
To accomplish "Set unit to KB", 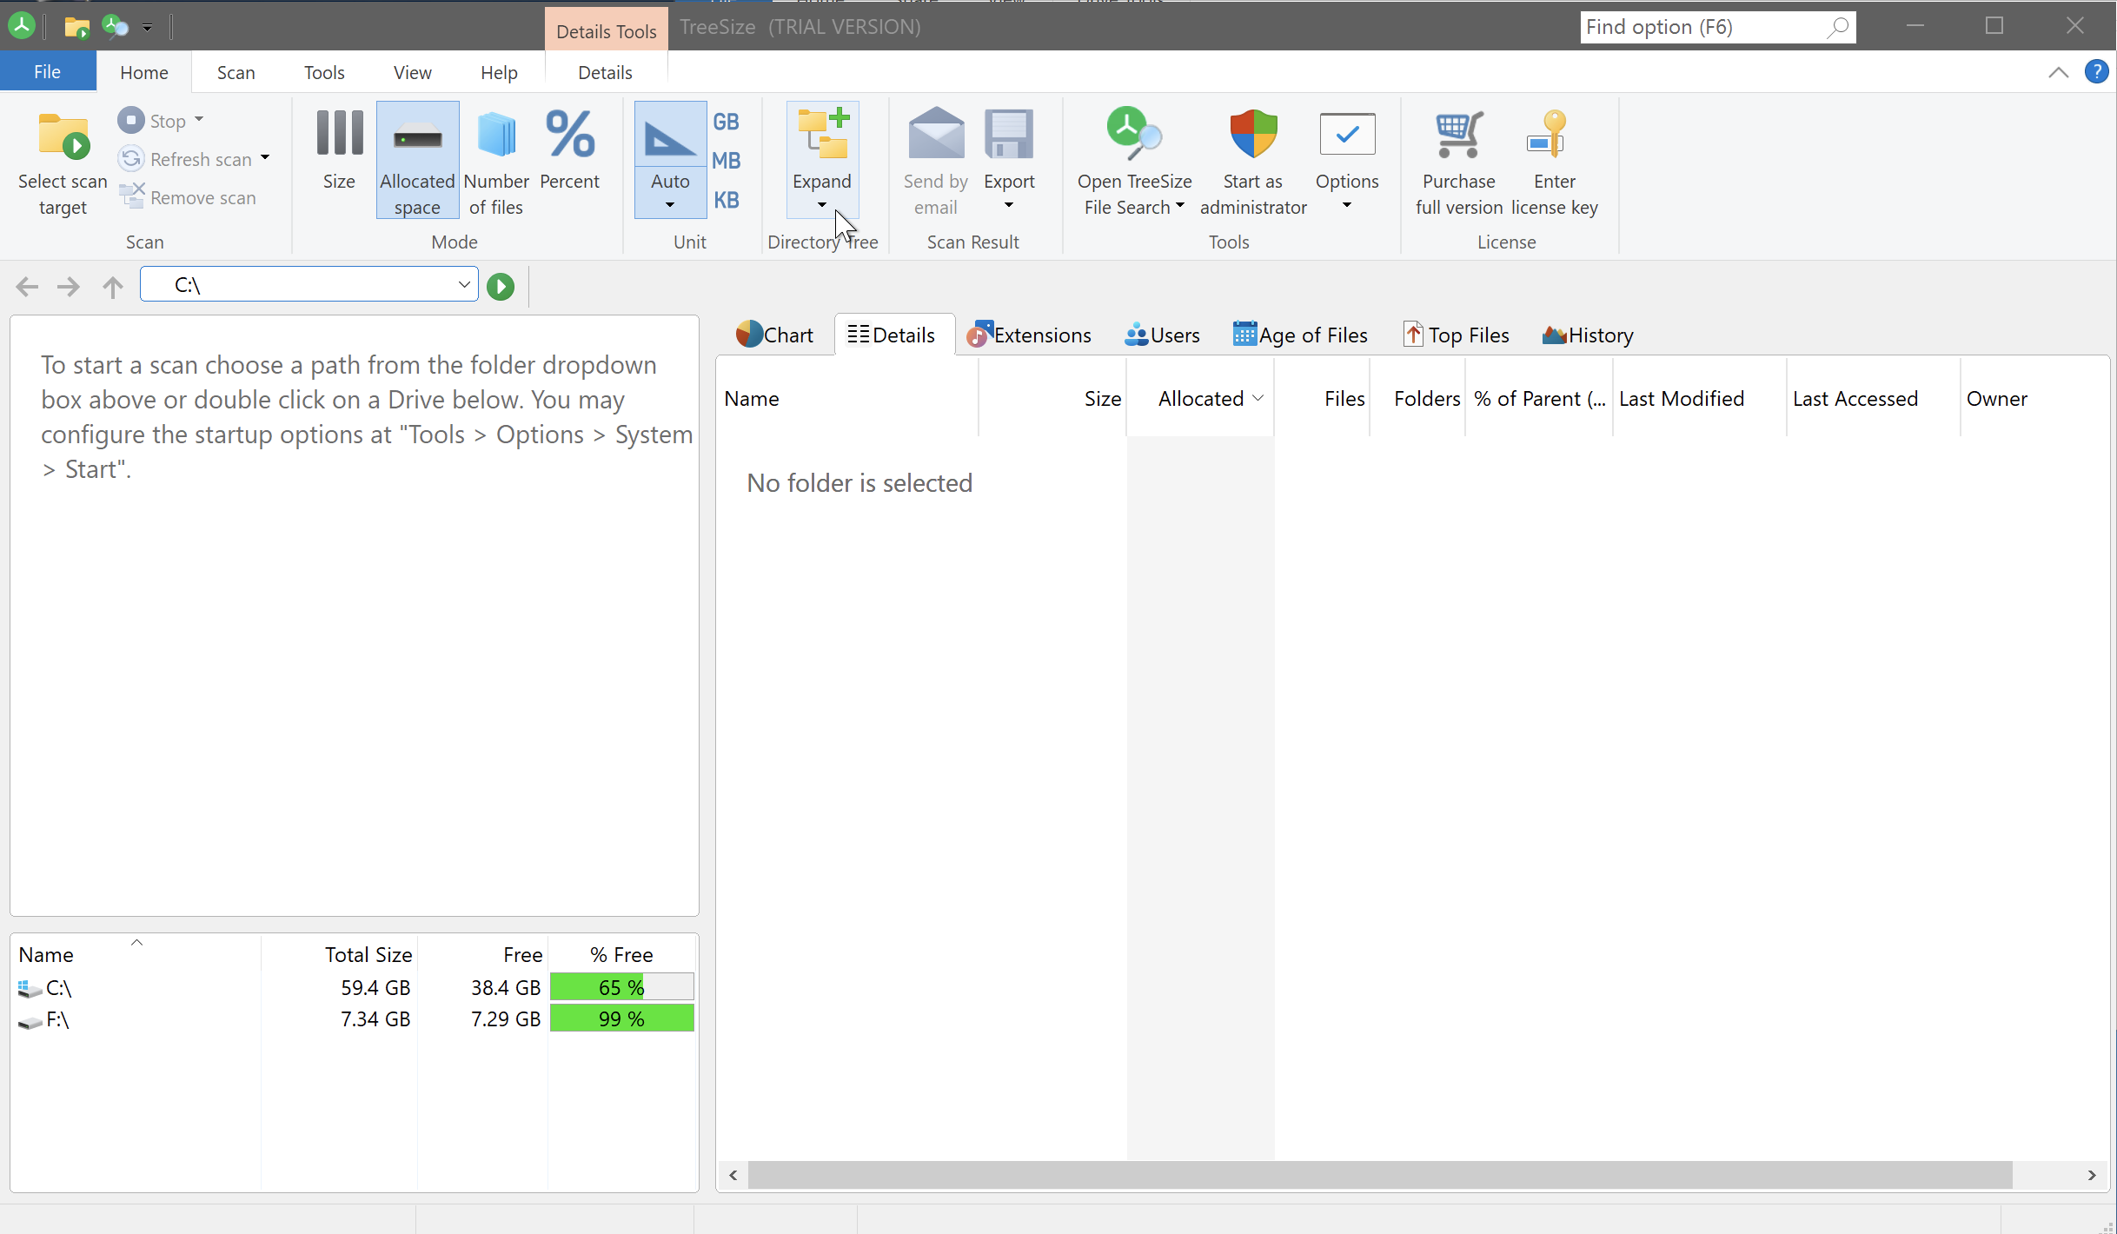I will point(726,200).
